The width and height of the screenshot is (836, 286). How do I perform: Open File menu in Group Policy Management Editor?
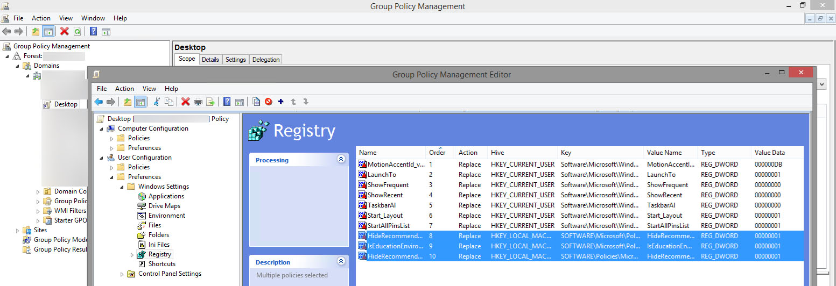102,89
